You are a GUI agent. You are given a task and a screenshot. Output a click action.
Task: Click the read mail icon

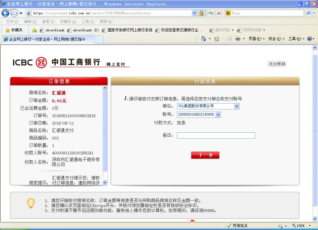(229, 39)
